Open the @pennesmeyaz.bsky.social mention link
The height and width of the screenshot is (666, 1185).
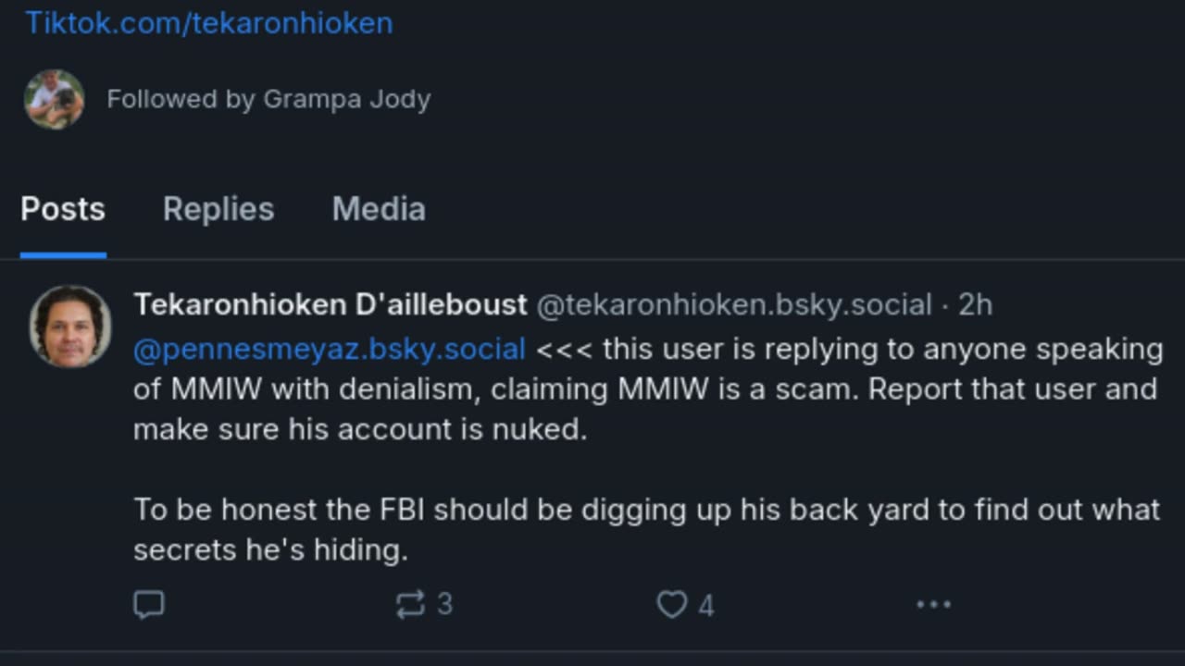[330, 350]
